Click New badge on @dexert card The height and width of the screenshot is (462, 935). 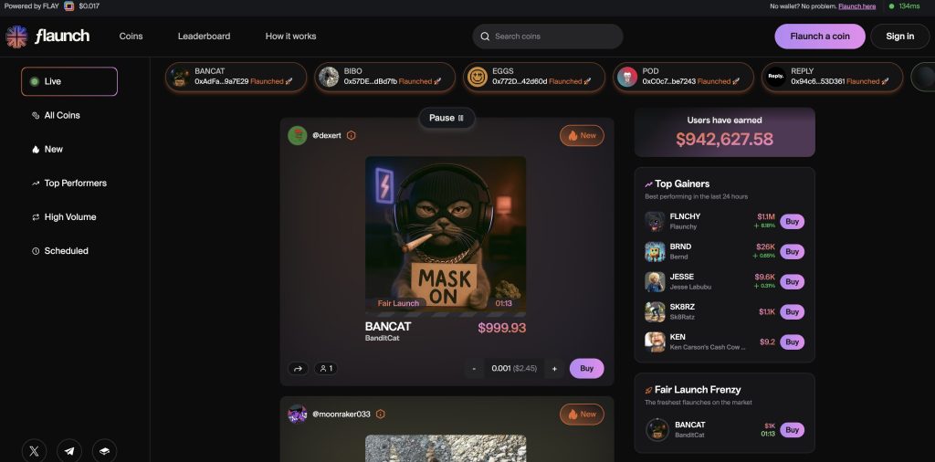point(582,135)
